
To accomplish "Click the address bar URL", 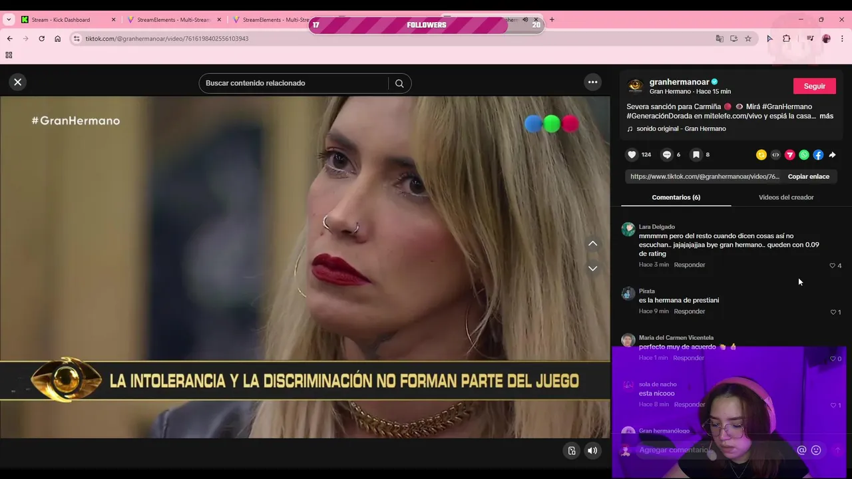I will point(166,39).
